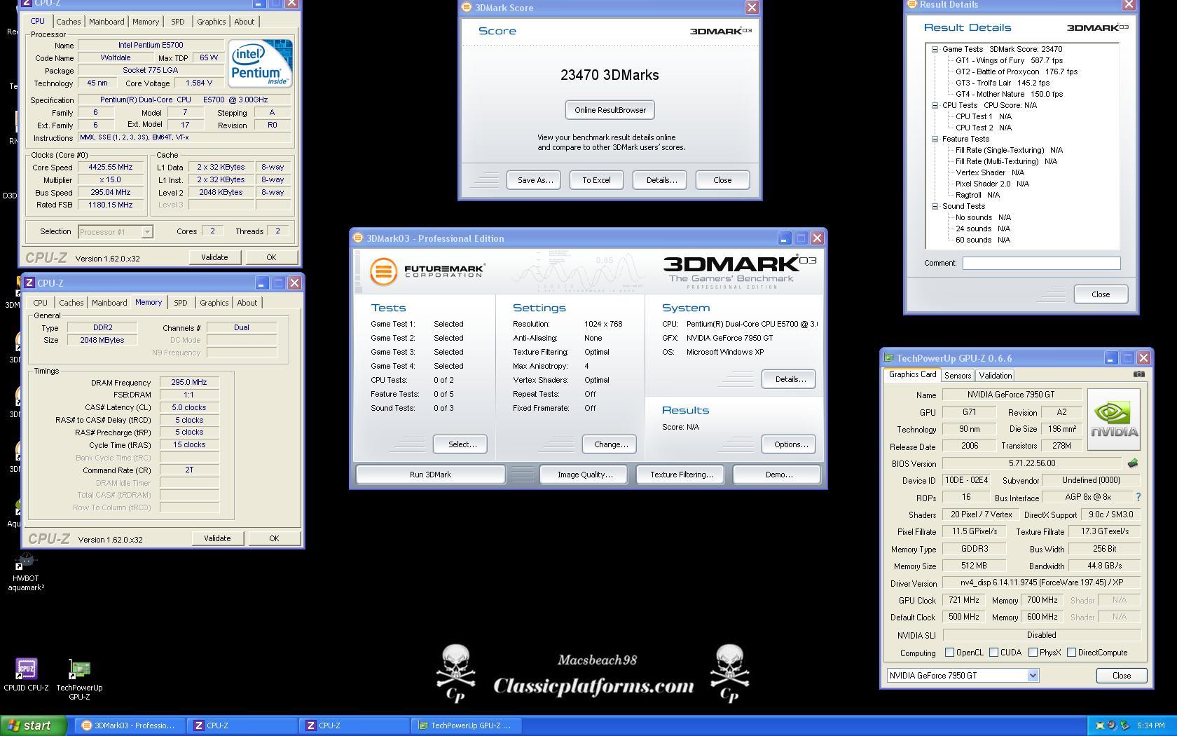Viewport: 1177px width, 736px height.
Task: Open the SPD tab in Memory CPU-Z window
Action: point(181,303)
